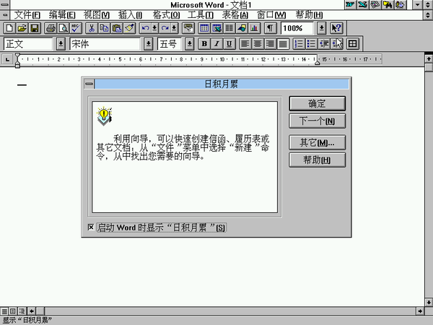Click the numbered list icon
Image resolution: width=433 pixels, height=325 pixels.
[x=299, y=44]
